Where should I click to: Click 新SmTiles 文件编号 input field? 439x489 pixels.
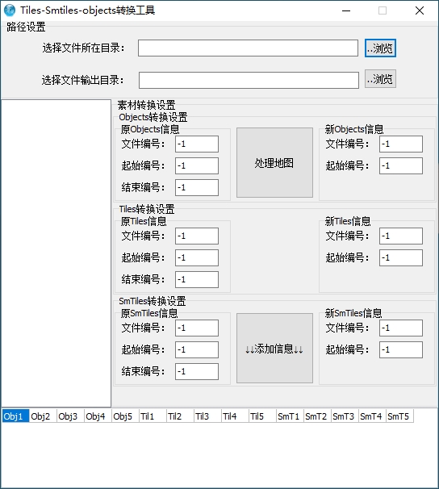[x=401, y=328]
